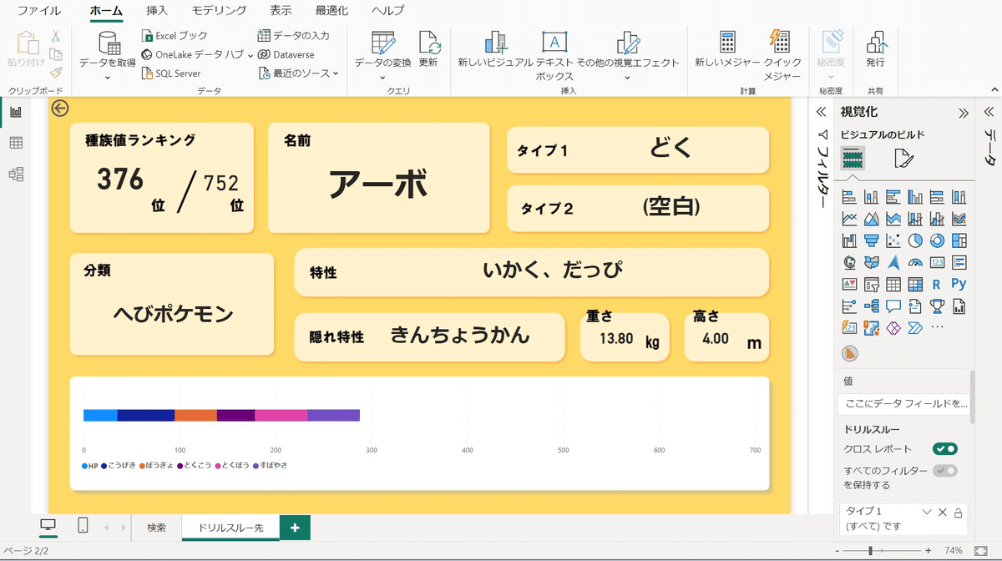Select the card (123) visual icon
Screen dimensions: 1002x561
937,262
